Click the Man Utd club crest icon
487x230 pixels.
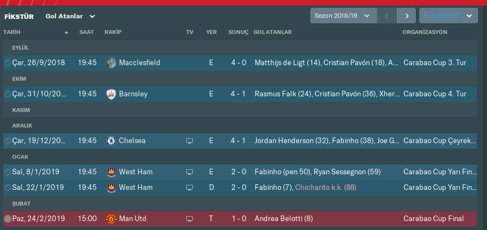(111, 219)
